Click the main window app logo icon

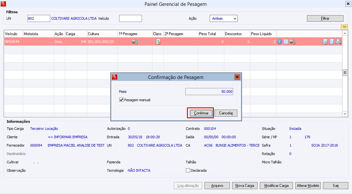tap(3, 4)
